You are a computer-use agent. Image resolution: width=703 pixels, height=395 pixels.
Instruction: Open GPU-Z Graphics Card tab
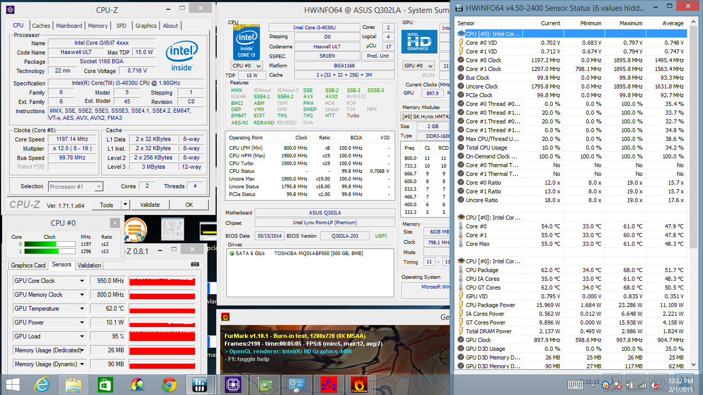point(28,265)
